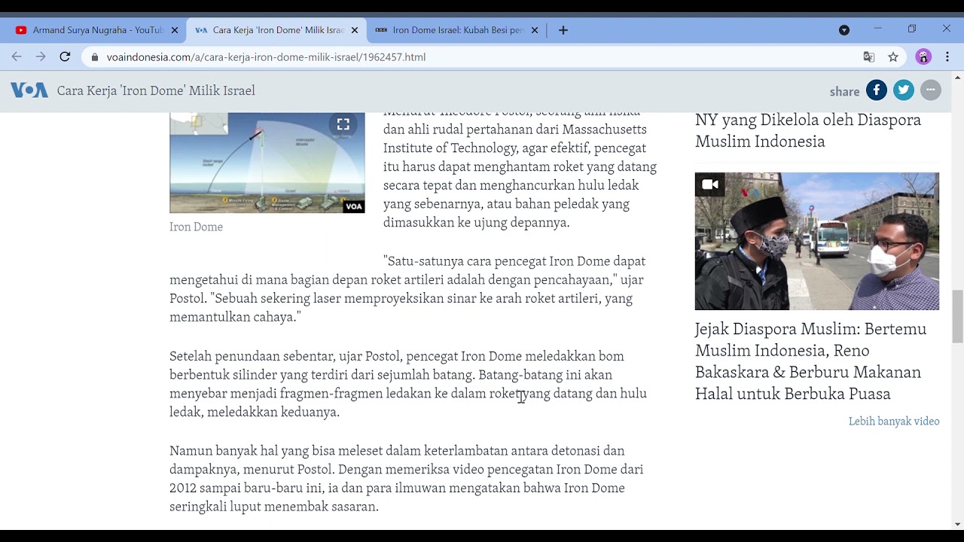Open a new browser tab
The image size is (964, 542).
[563, 30]
